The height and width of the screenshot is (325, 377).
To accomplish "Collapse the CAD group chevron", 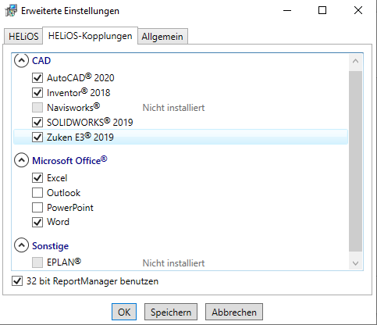I will pyautogui.click(x=21, y=60).
